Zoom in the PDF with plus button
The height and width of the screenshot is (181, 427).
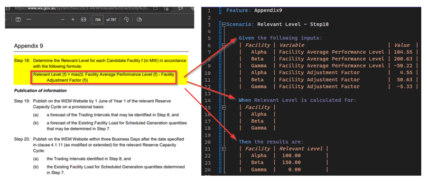pos(73,19)
